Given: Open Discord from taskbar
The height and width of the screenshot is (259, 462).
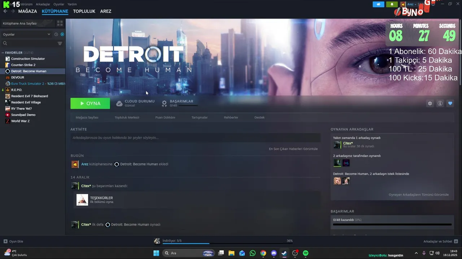Looking at the screenshot, I should (274, 253).
